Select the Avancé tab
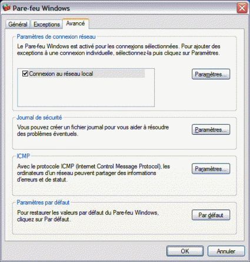The height and width of the screenshot is (262, 250). point(75,24)
